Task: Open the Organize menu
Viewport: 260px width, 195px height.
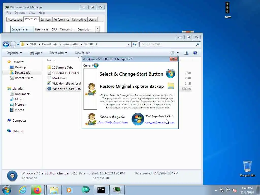Action: click(x=14, y=53)
